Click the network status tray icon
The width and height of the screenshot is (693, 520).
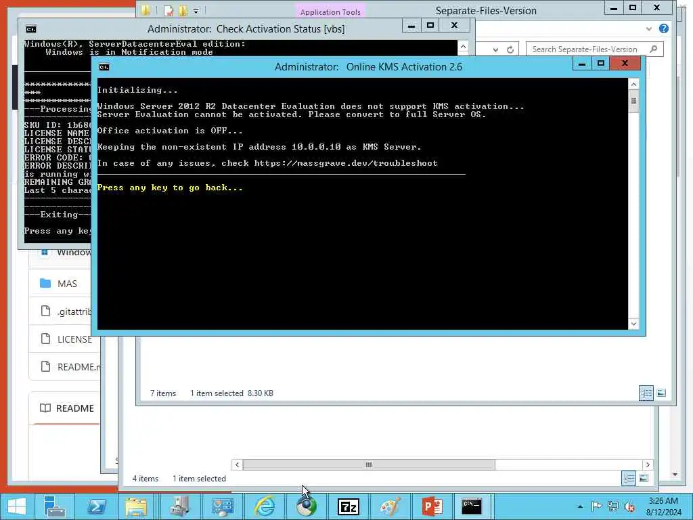pyautogui.click(x=612, y=506)
